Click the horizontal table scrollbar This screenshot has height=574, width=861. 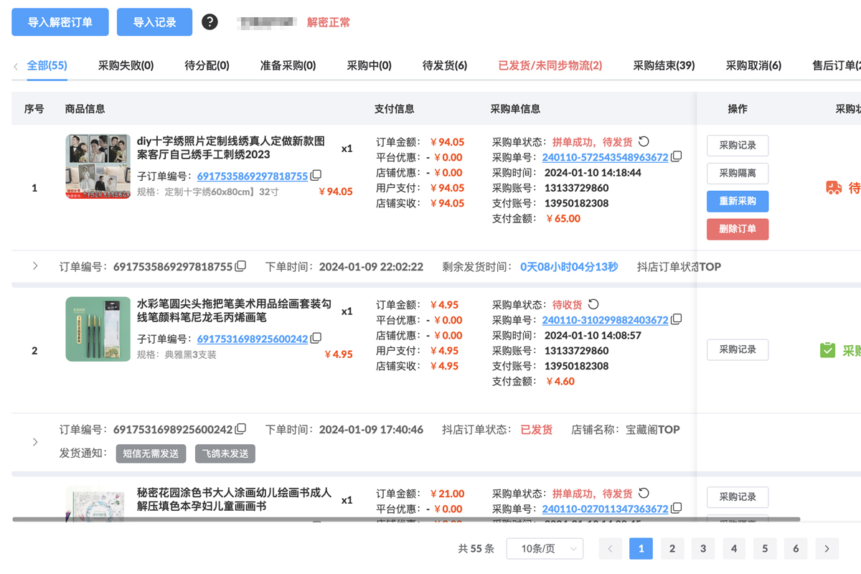click(x=406, y=519)
